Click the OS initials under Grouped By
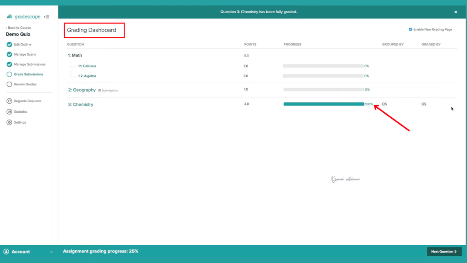The width and height of the screenshot is (467, 263). point(384,104)
